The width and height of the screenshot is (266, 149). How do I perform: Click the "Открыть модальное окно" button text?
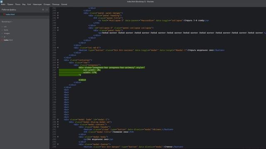pyautogui.click(x=201, y=50)
